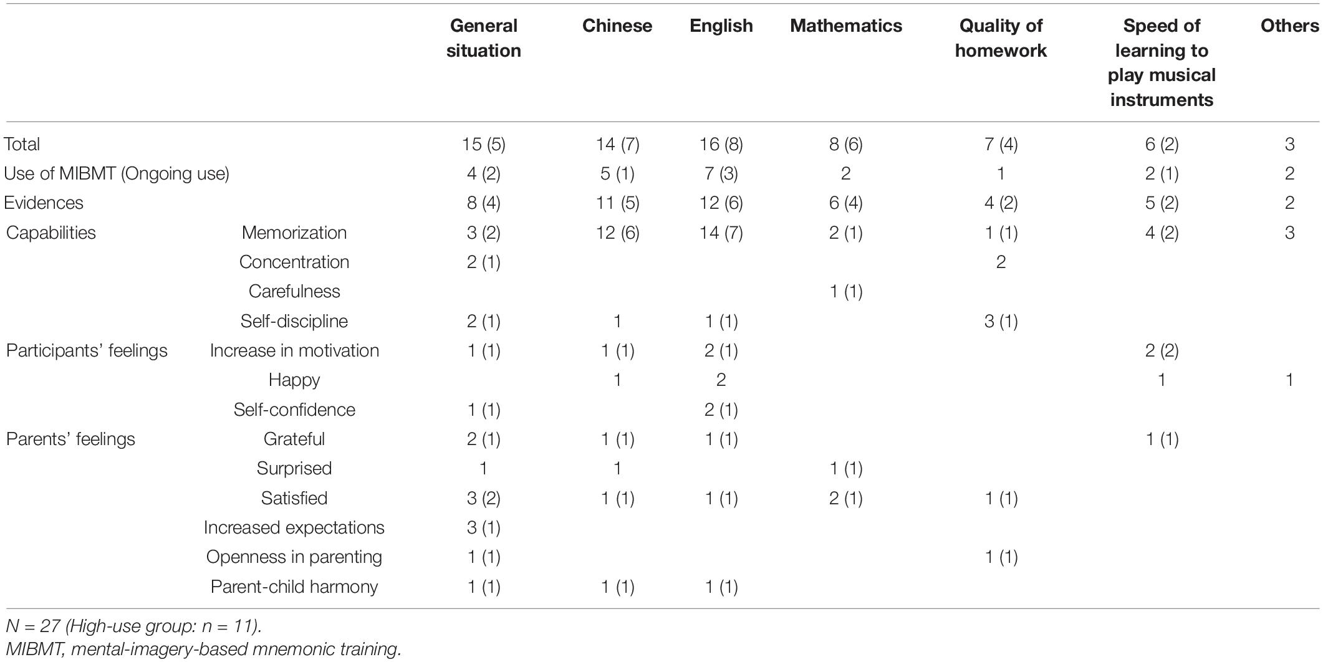Image resolution: width=1323 pixels, height=662 pixels.
Task: Select the Memorization row label
Action: (294, 233)
